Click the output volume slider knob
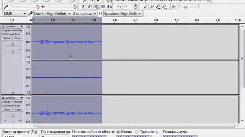 click(x=75, y=7)
